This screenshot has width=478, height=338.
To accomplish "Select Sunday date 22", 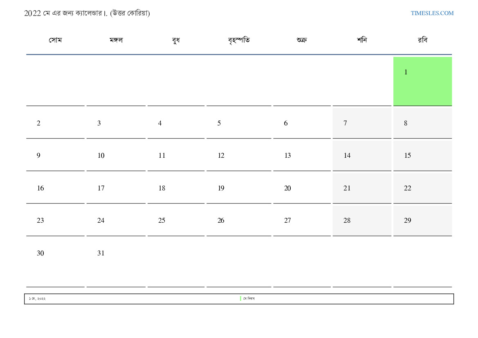I will coord(422,188).
